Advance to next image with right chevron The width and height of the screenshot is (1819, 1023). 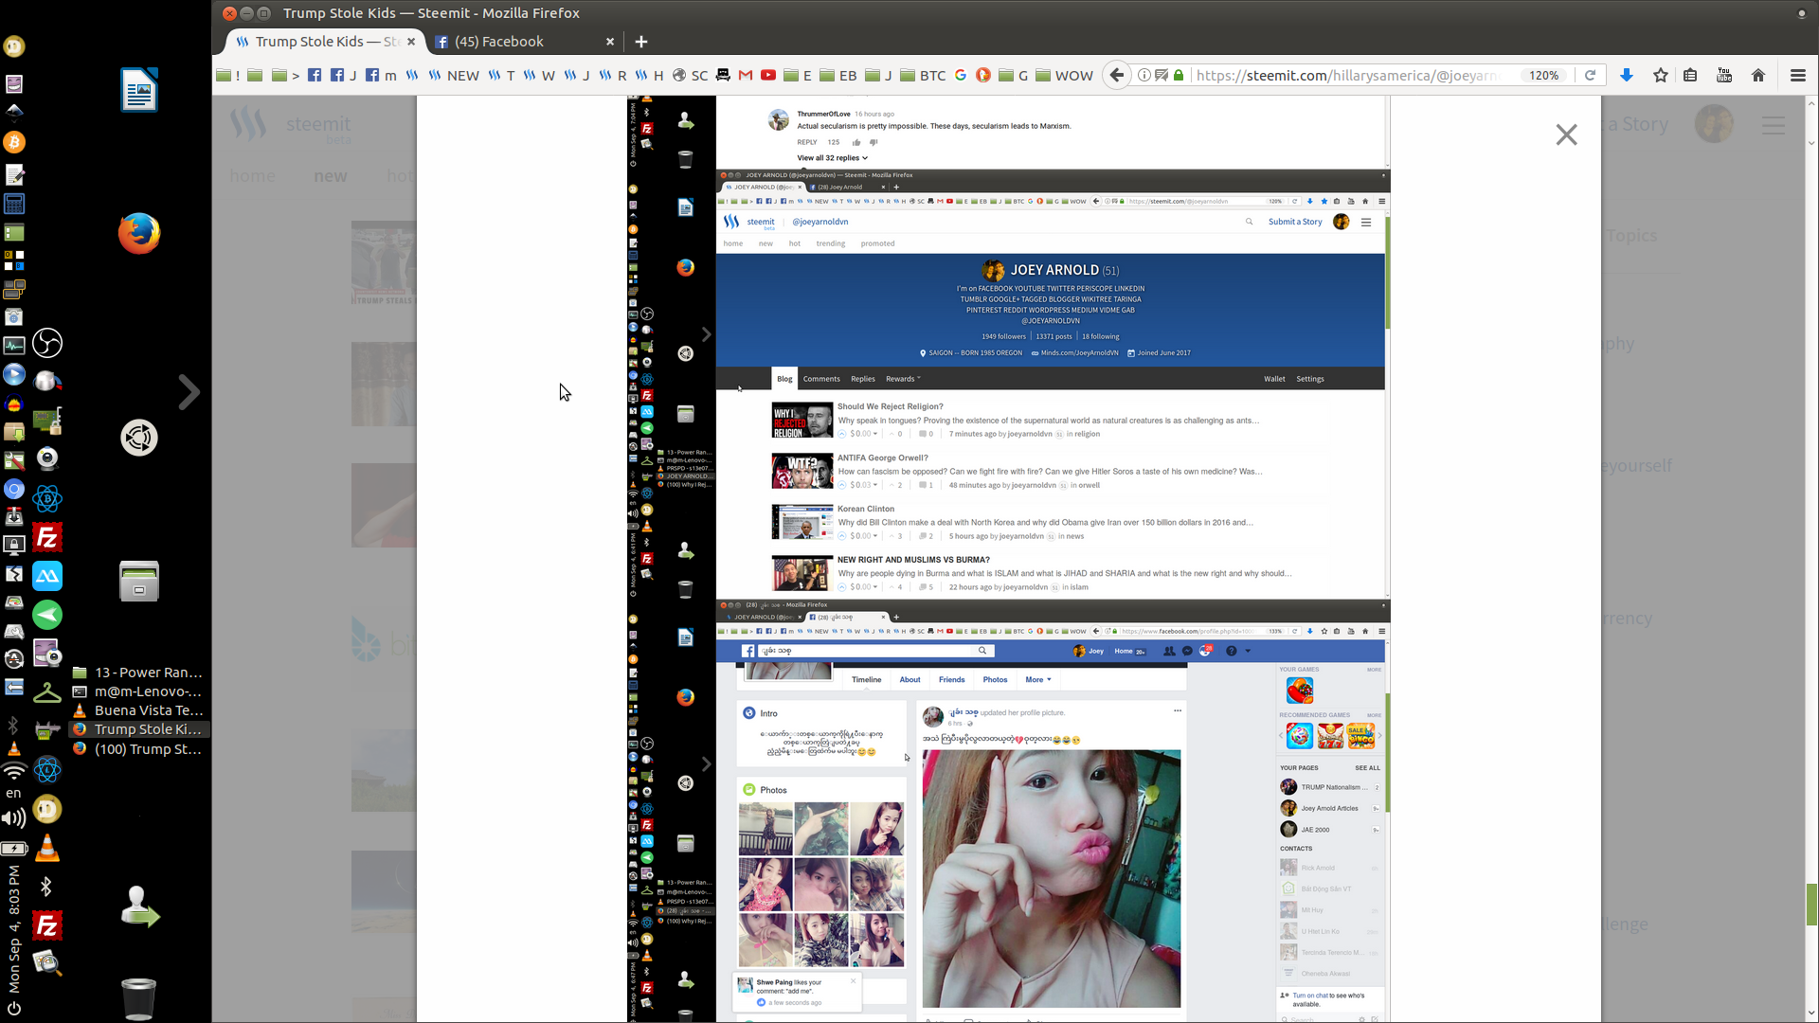coord(189,392)
